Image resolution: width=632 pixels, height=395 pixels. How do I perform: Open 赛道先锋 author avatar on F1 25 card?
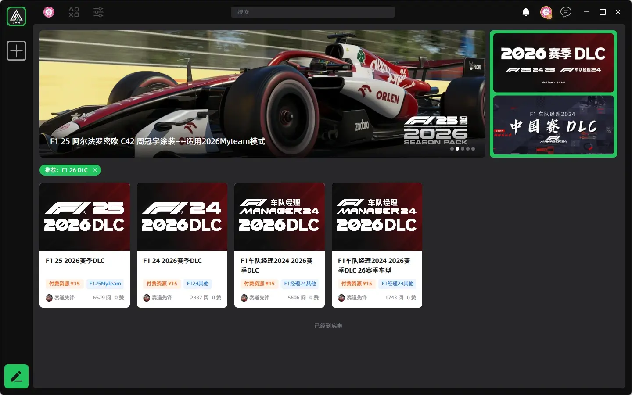(49, 298)
